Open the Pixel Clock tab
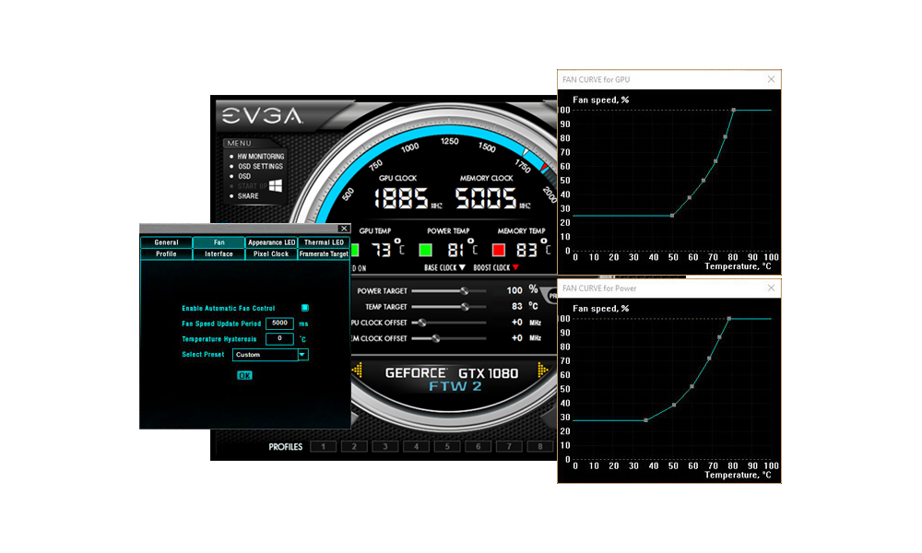The height and width of the screenshot is (553, 922). 271,253
